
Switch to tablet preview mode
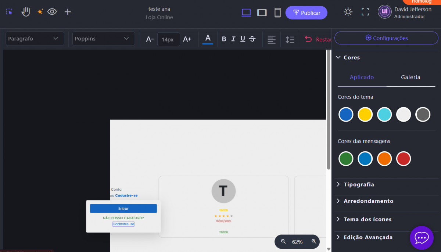click(x=262, y=12)
